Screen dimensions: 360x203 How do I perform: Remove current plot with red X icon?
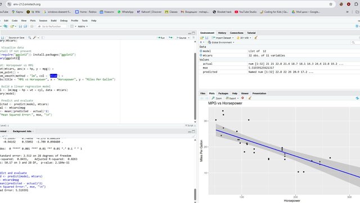pyautogui.click(x=242, y=98)
